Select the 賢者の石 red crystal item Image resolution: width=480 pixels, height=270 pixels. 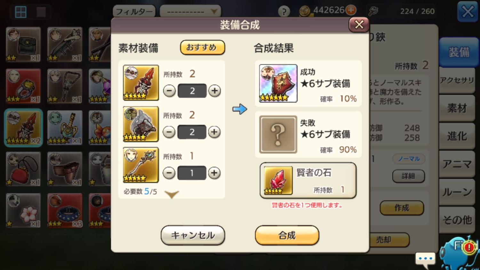[278, 180]
